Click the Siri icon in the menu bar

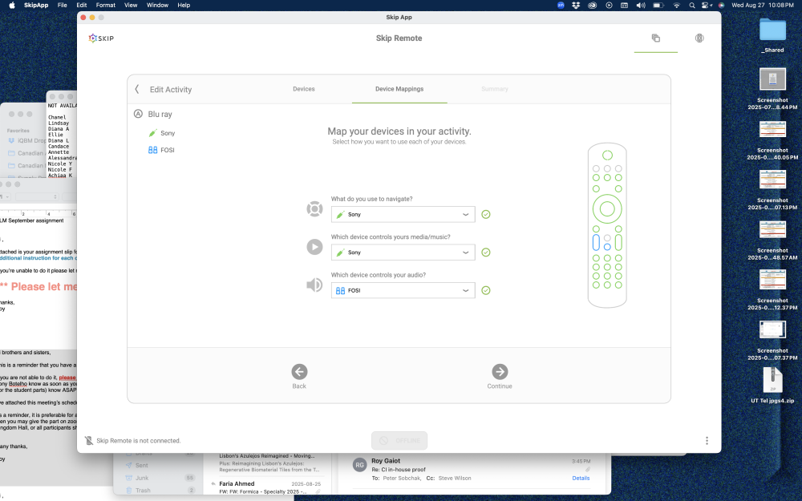click(721, 5)
